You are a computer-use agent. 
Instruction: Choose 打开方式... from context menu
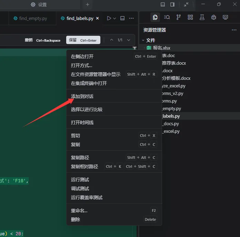[114, 65]
